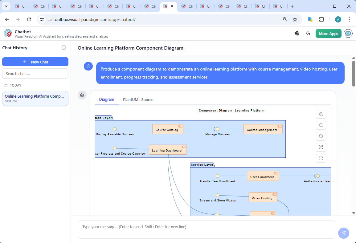Start a New Chat

[35, 62]
